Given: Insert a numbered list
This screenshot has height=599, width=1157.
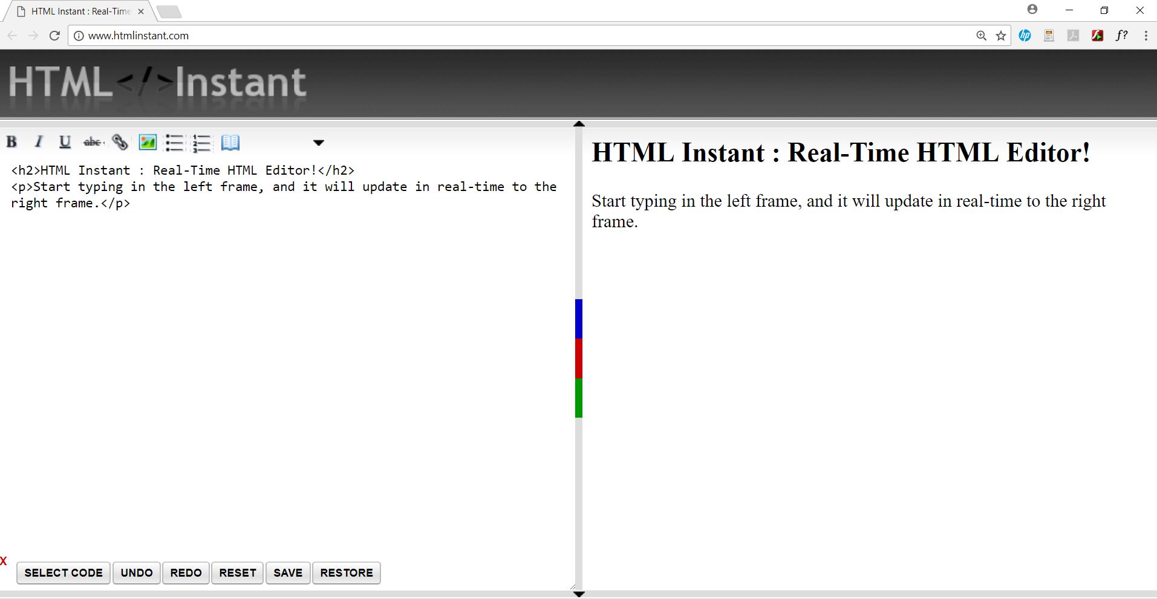Looking at the screenshot, I should (201, 143).
